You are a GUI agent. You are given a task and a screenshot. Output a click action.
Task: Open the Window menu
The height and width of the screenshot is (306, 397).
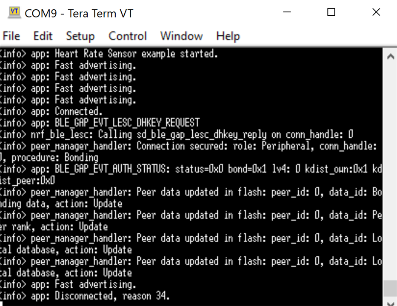tap(182, 36)
